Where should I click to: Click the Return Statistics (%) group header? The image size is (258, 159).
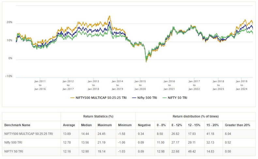click(98, 116)
